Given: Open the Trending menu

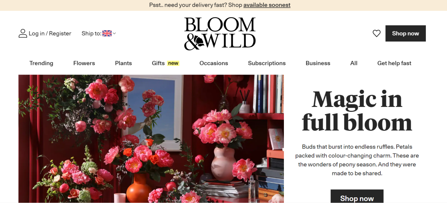Looking at the screenshot, I should tap(41, 63).
